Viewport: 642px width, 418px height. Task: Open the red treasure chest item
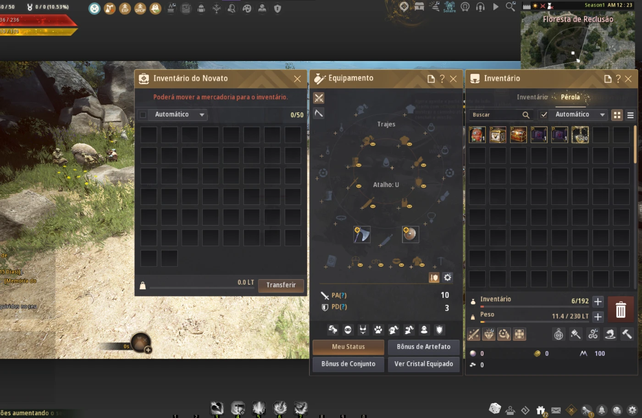518,135
